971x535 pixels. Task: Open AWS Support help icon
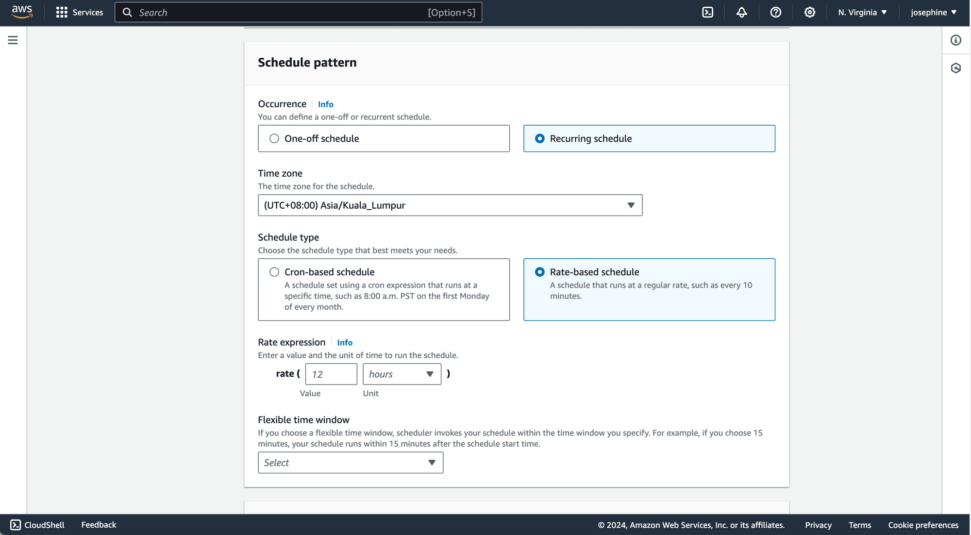tap(775, 13)
